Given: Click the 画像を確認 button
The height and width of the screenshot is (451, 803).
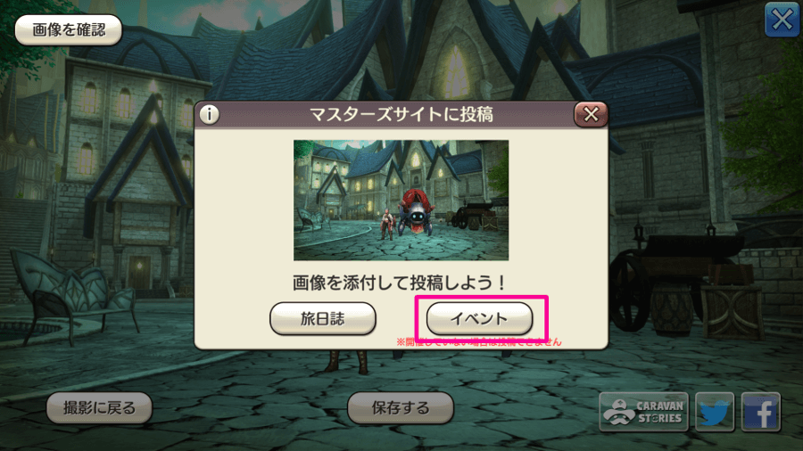Looking at the screenshot, I should click(69, 29).
